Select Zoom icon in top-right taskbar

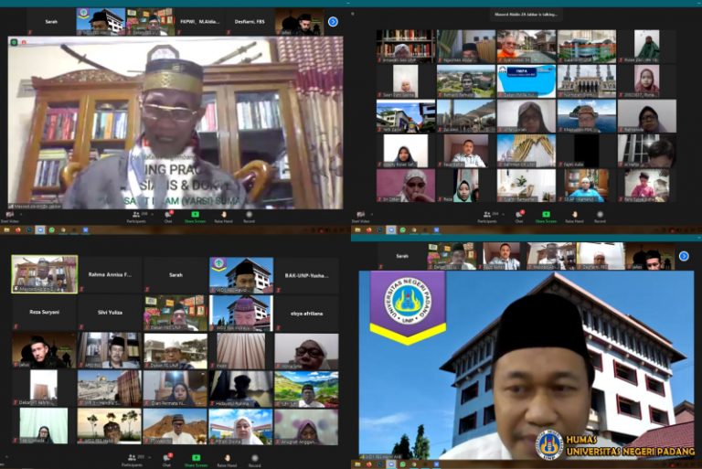coord(391,229)
